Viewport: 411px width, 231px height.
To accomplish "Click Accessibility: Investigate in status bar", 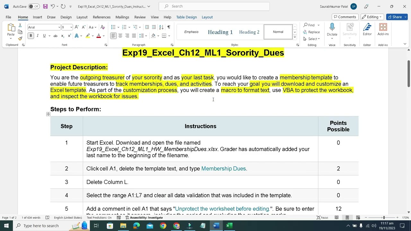I will [144, 218].
